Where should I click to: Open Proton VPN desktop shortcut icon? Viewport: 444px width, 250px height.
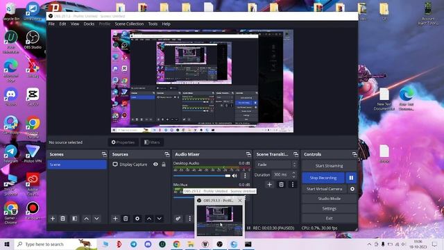click(33, 154)
